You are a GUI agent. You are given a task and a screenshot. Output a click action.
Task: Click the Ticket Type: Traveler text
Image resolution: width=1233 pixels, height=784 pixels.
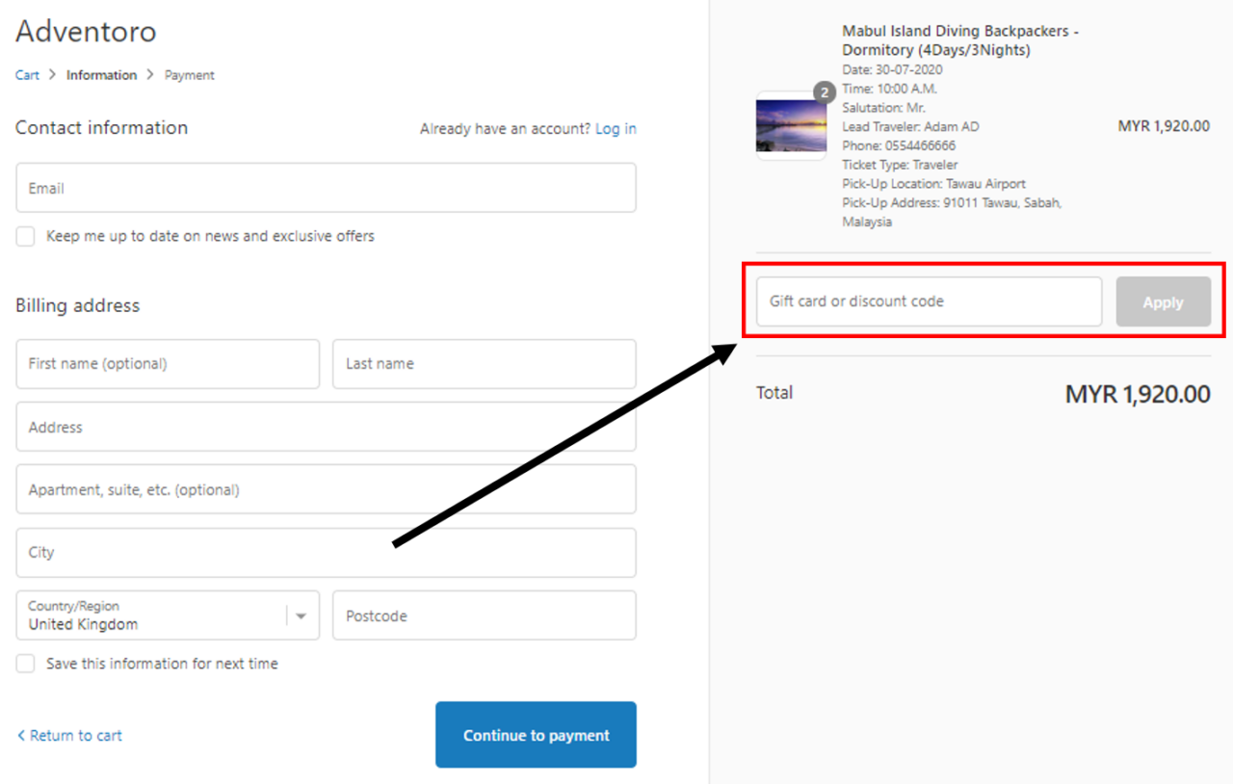[900, 165]
